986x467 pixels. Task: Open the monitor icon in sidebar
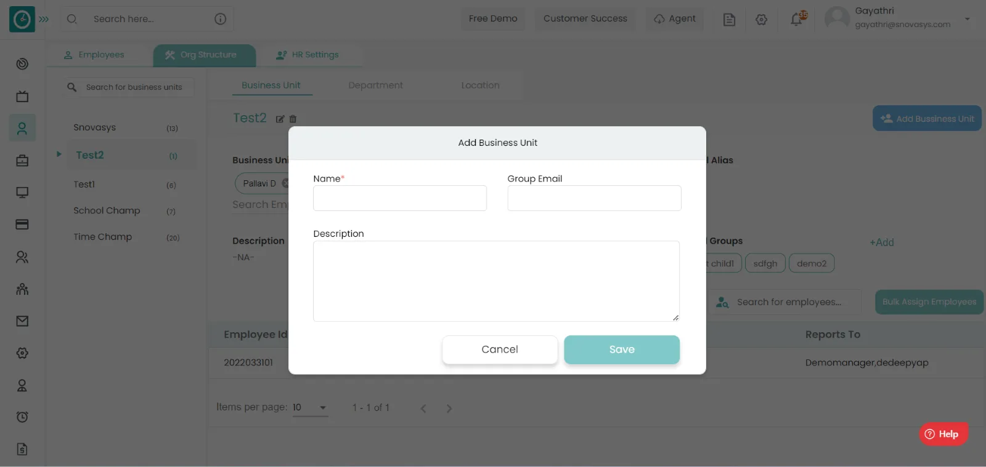tap(22, 193)
